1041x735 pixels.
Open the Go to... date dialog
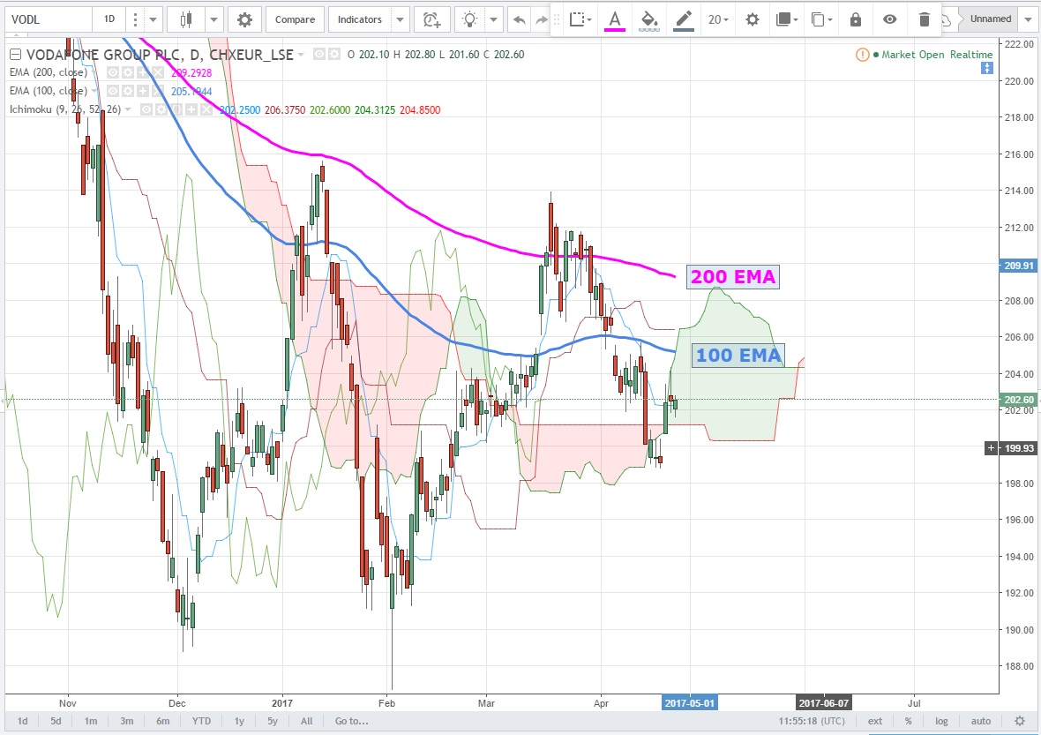[x=352, y=721]
